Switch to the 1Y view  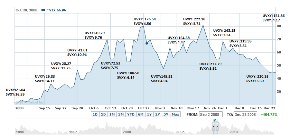(x=149, y=115)
